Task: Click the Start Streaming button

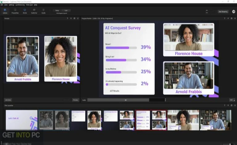Action: (223, 11)
